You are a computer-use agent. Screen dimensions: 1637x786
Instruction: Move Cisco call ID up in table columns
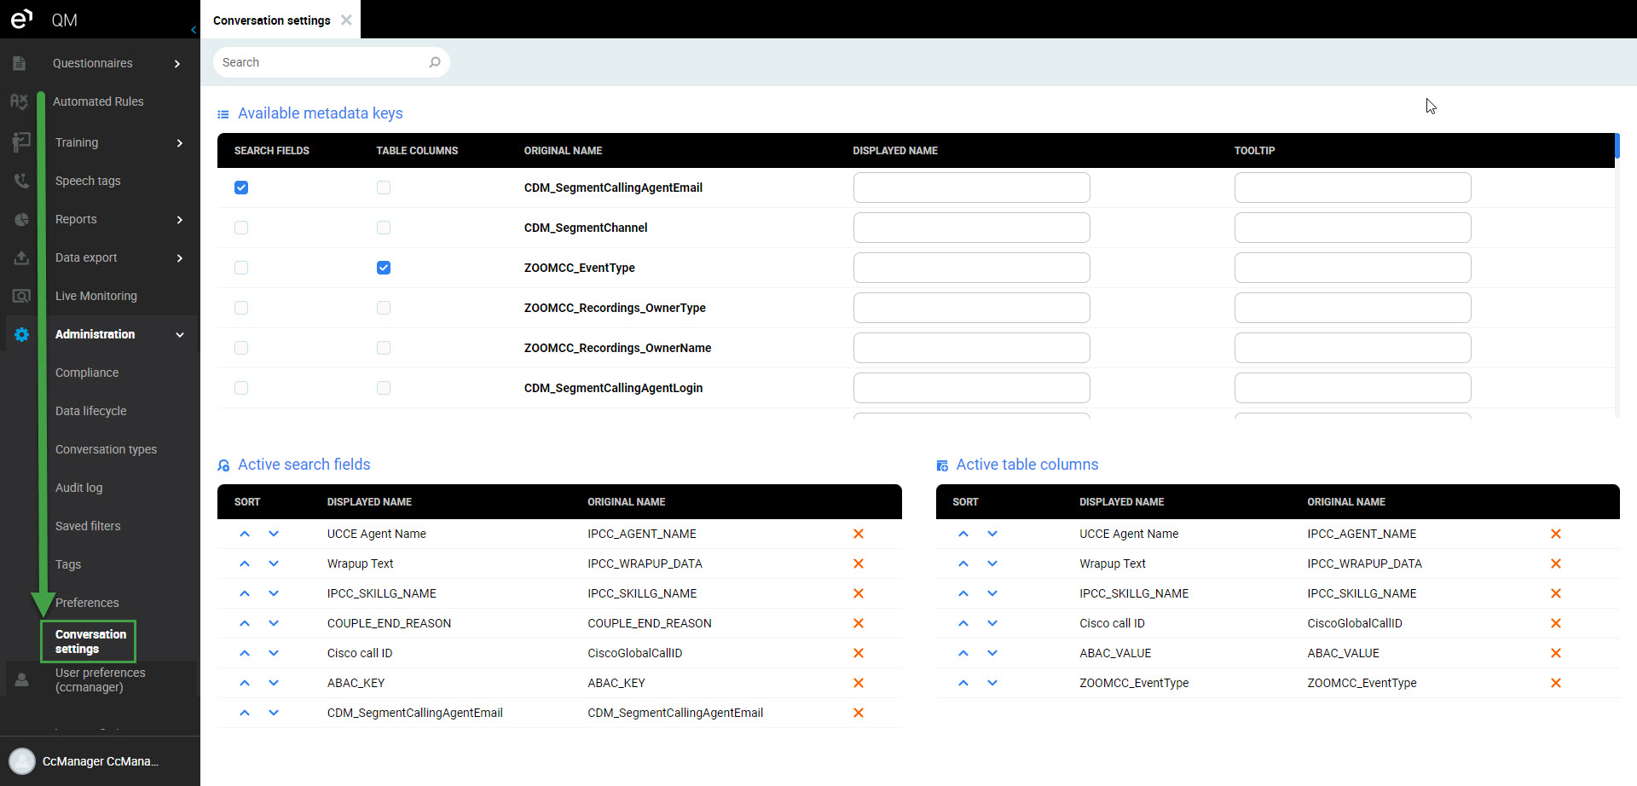(x=963, y=623)
